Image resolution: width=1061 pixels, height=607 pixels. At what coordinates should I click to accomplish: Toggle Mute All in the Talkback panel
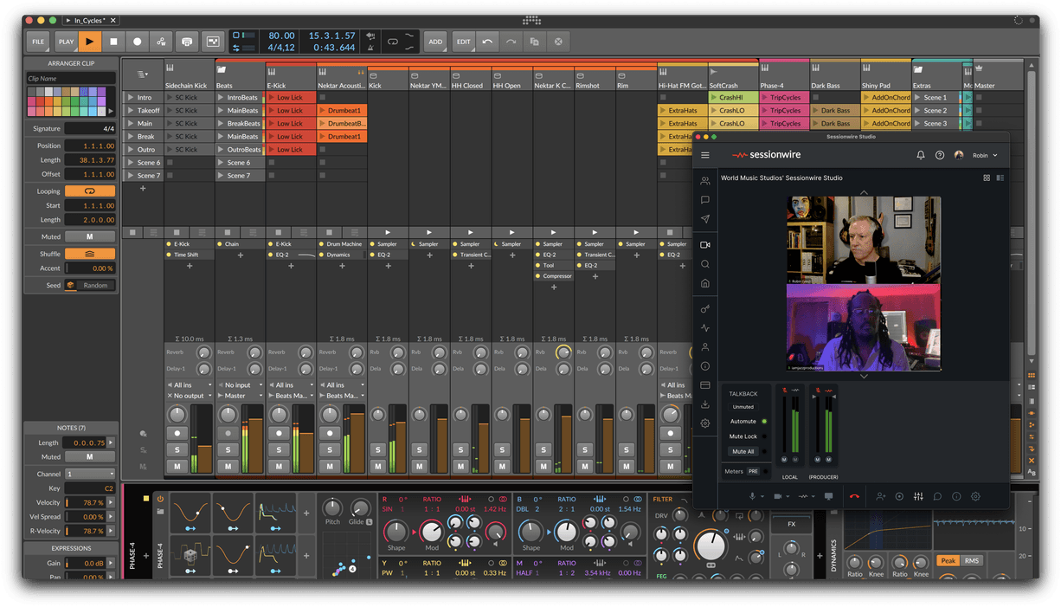[x=743, y=449]
